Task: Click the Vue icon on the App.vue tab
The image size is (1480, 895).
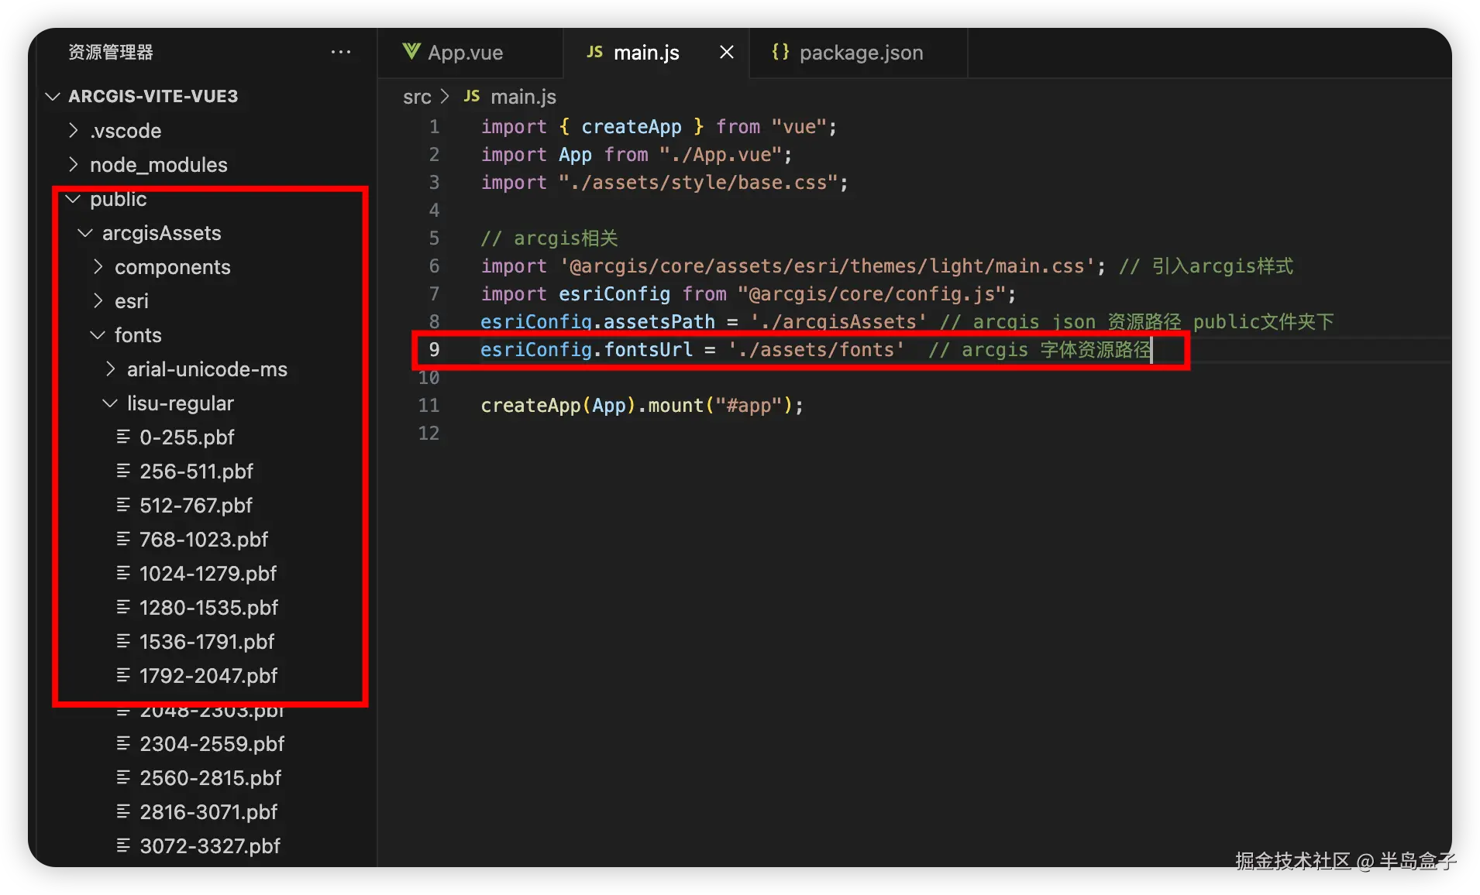Action: [x=411, y=52]
